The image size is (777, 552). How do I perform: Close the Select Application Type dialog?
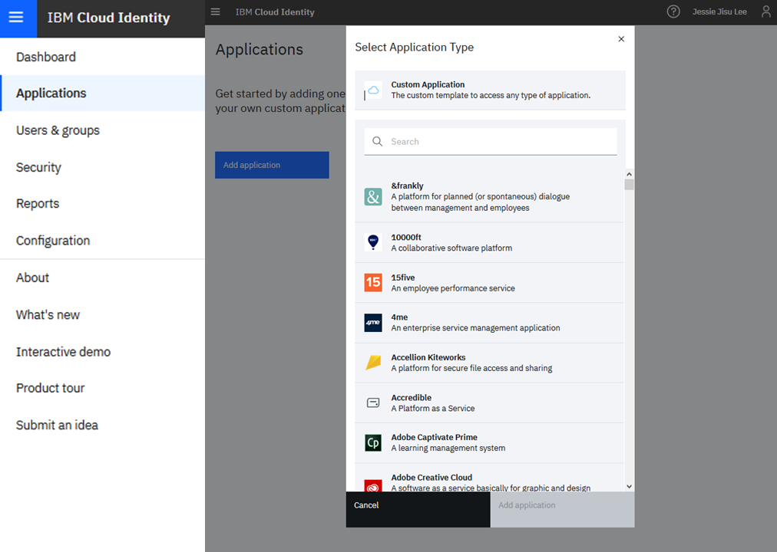coord(621,39)
